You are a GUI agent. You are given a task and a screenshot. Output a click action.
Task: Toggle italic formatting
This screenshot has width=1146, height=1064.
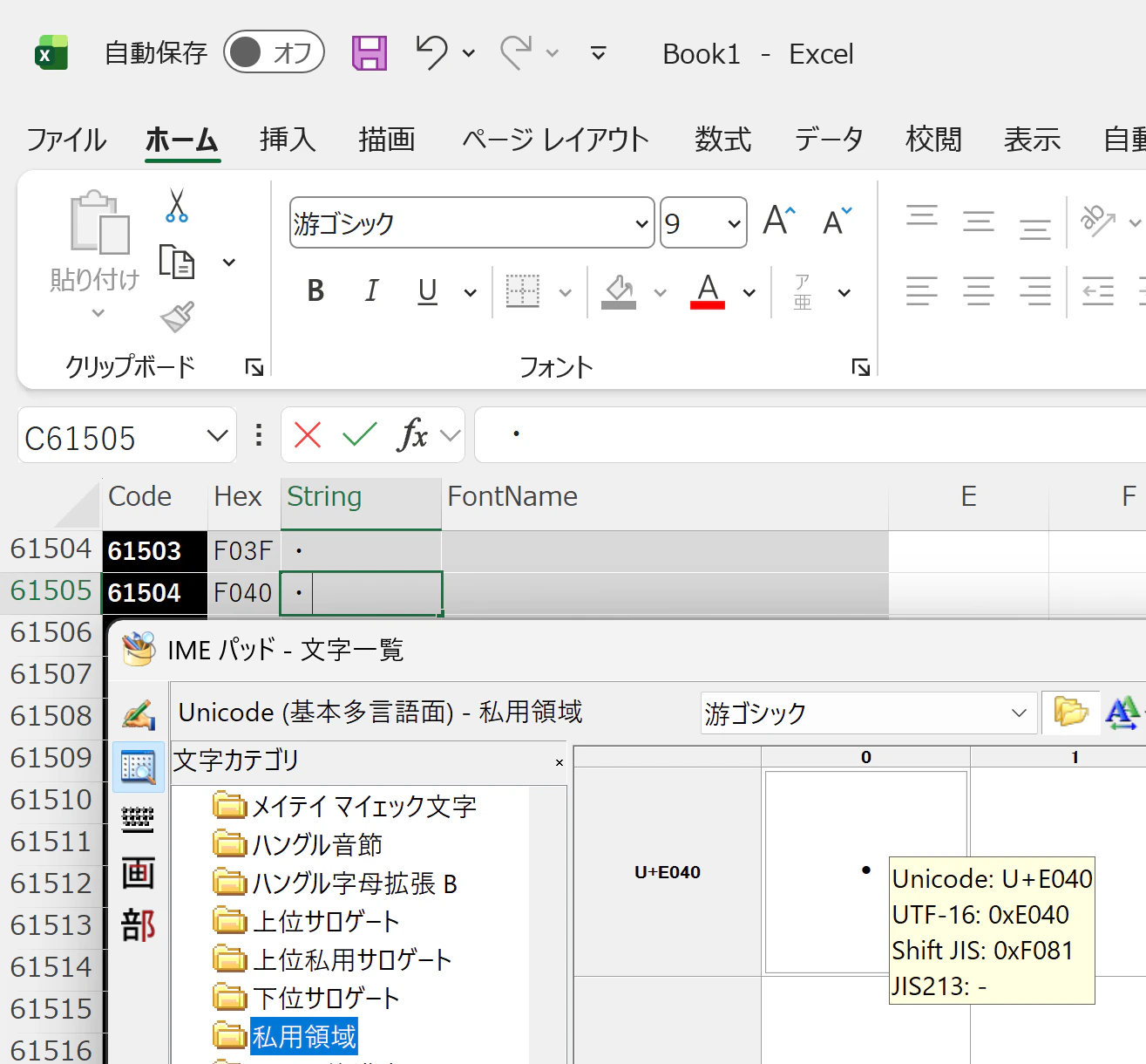click(371, 291)
